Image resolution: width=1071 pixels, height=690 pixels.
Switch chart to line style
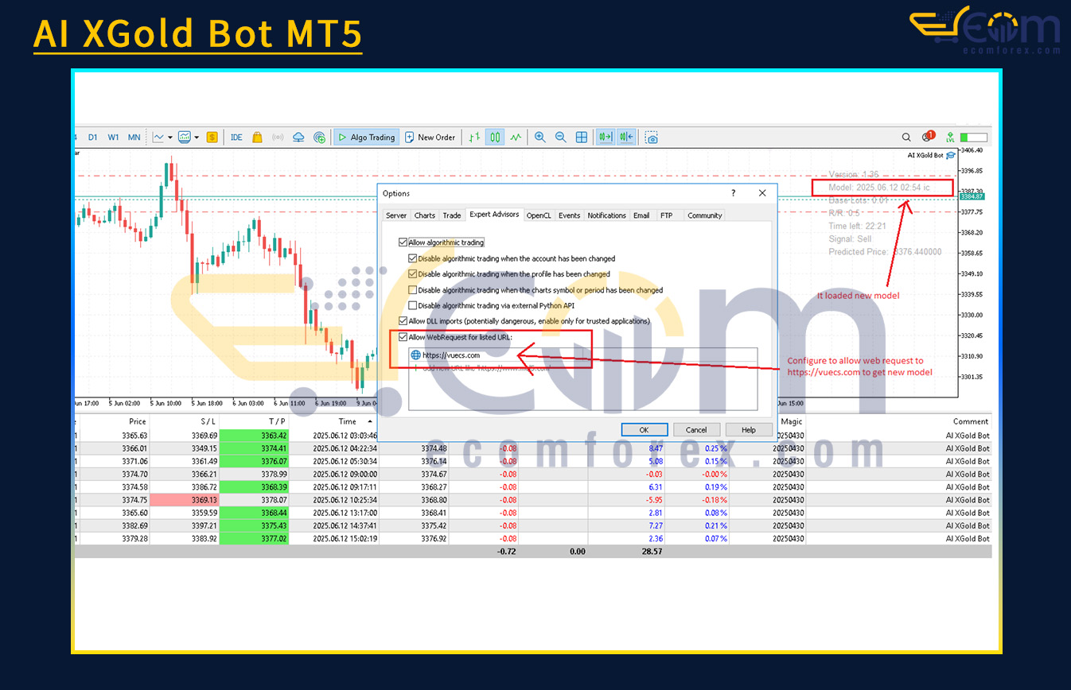pos(516,137)
